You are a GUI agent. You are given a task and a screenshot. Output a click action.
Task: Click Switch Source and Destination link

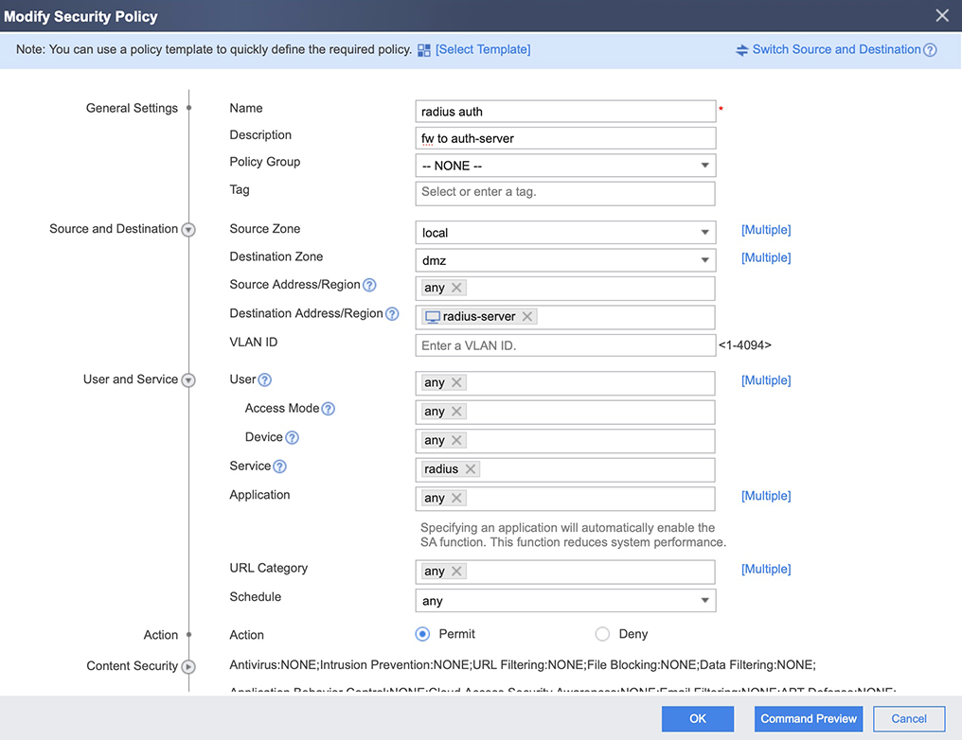pyautogui.click(x=835, y=50)
